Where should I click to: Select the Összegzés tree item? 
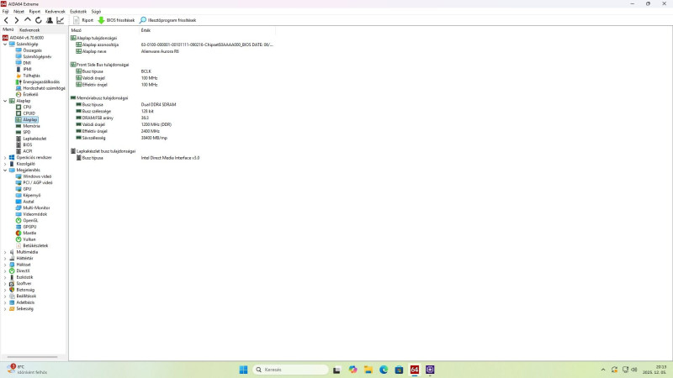(32, 50)
